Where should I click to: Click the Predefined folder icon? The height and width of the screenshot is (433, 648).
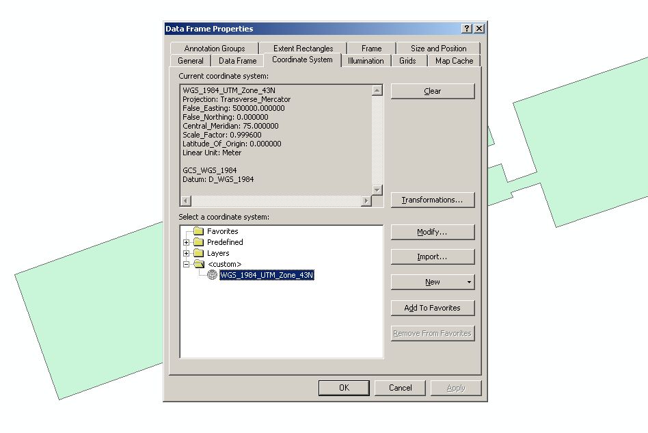point(199,242)
